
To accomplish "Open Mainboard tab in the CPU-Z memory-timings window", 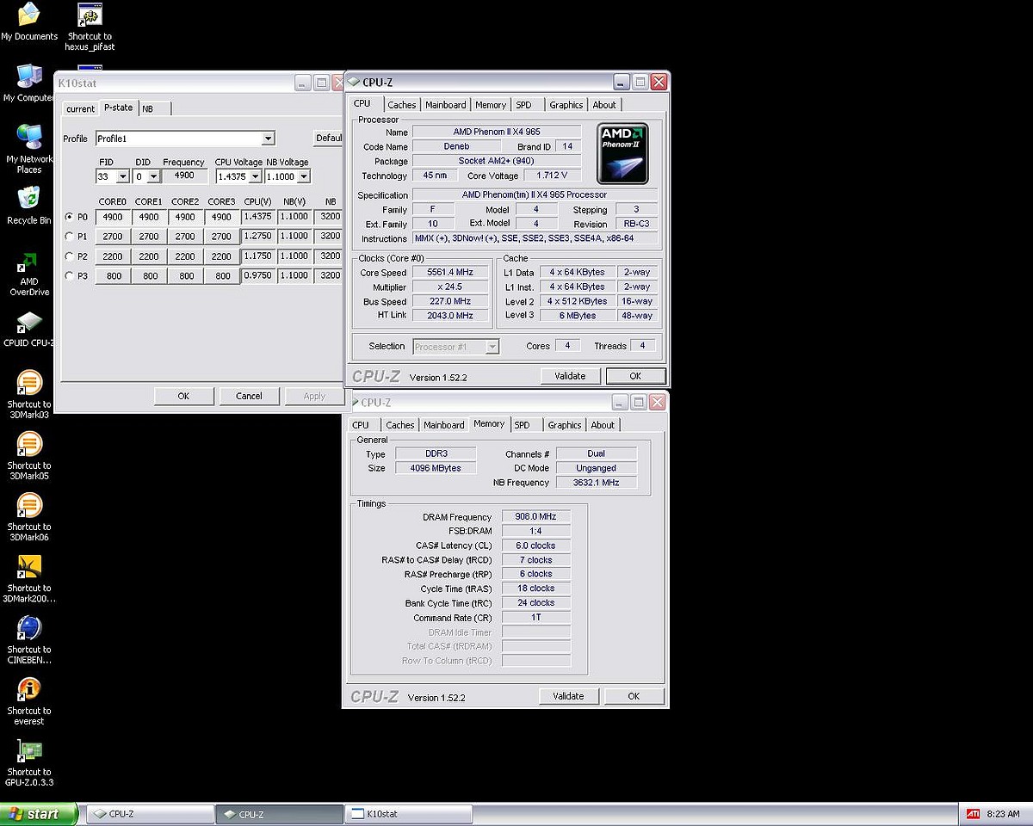I will tap(444, 425).
